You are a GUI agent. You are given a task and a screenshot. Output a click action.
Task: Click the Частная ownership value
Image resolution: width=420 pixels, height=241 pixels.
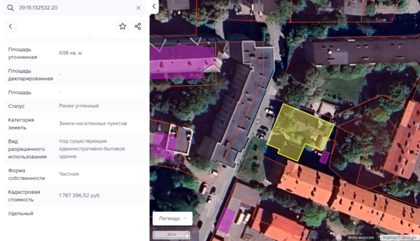click(69, 174)
